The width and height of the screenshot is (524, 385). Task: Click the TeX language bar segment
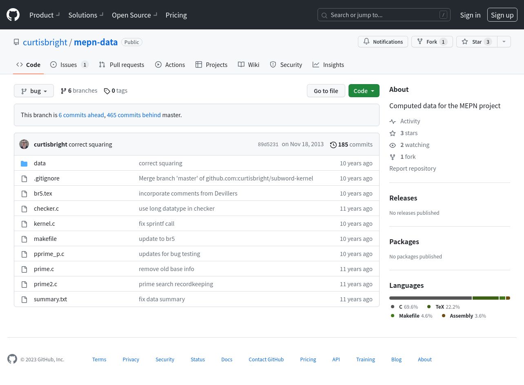point(486,298)
